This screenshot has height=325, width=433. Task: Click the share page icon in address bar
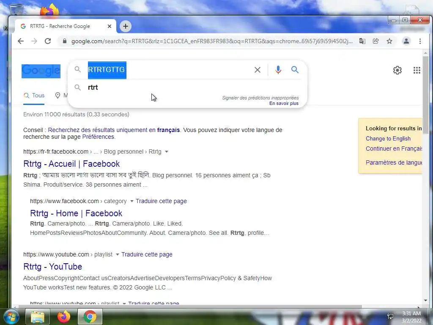pyautogui.click(x=375, y=41)
